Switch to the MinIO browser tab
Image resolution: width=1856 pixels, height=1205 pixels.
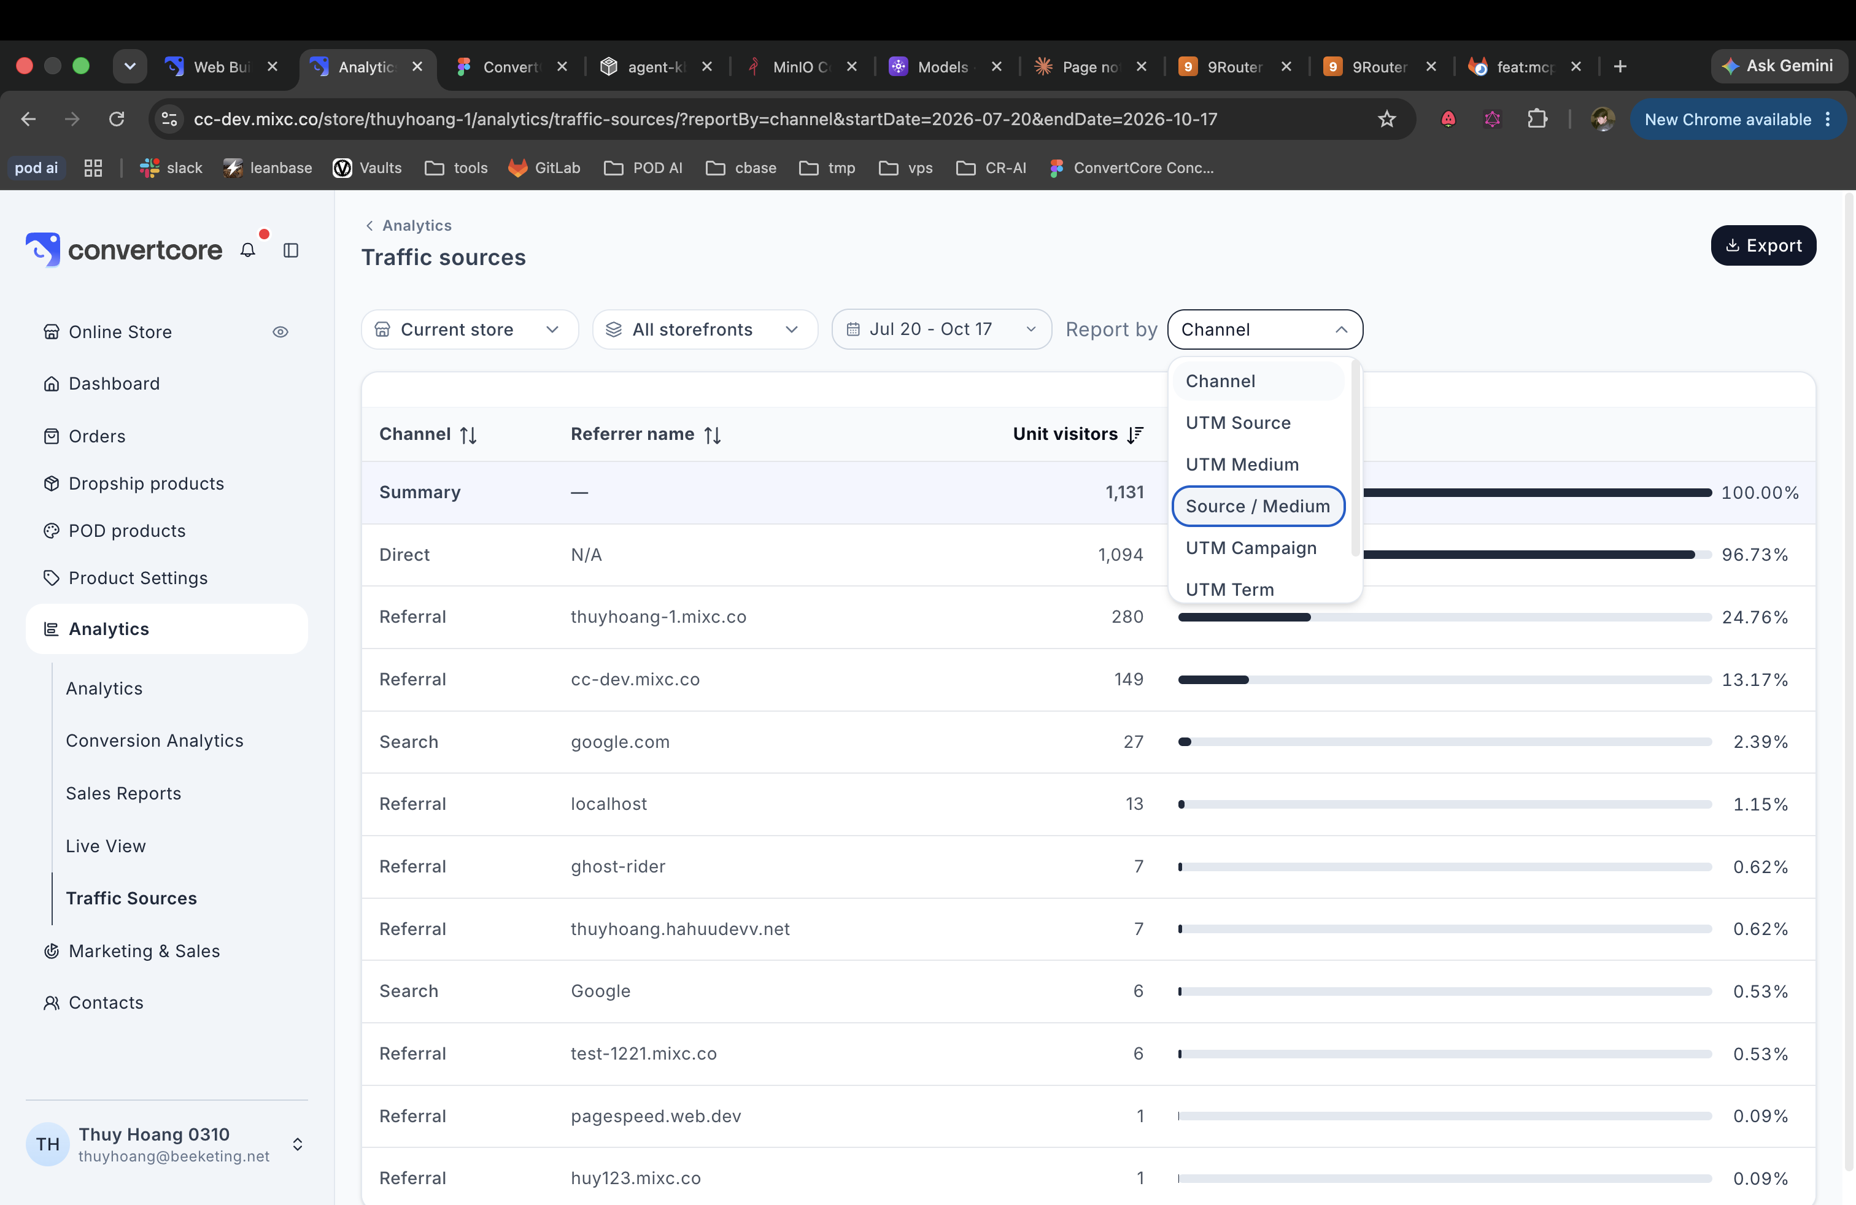coord(801,67)
